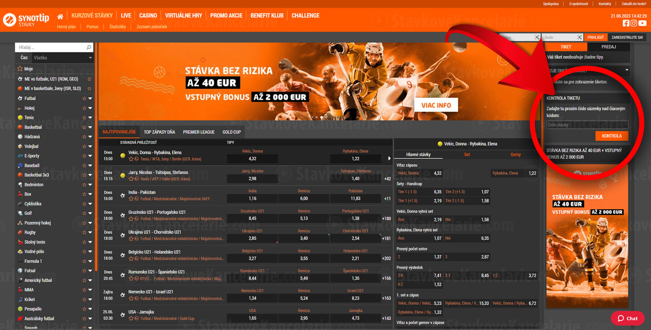
Task: Expand the Tenis category arrow
Action: (x=90, y=118)
